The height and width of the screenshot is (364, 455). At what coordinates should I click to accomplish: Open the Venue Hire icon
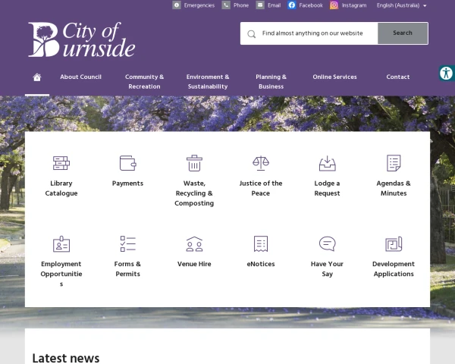point(194,244)
